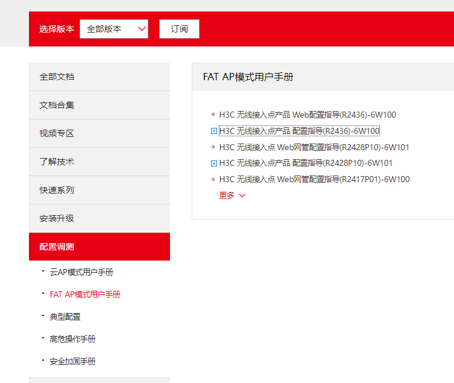
Task: Open H3C 配置指导(R2436)-6W100 document link
Action: pyautogui.click(x=300, y=131)
